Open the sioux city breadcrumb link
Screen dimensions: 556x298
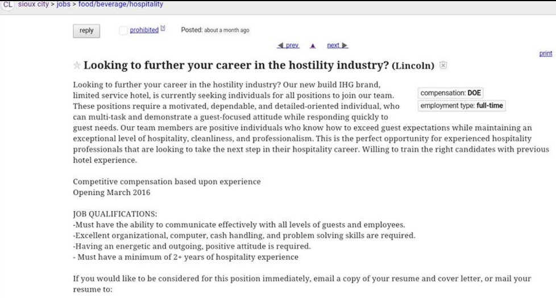click(34, 4)
